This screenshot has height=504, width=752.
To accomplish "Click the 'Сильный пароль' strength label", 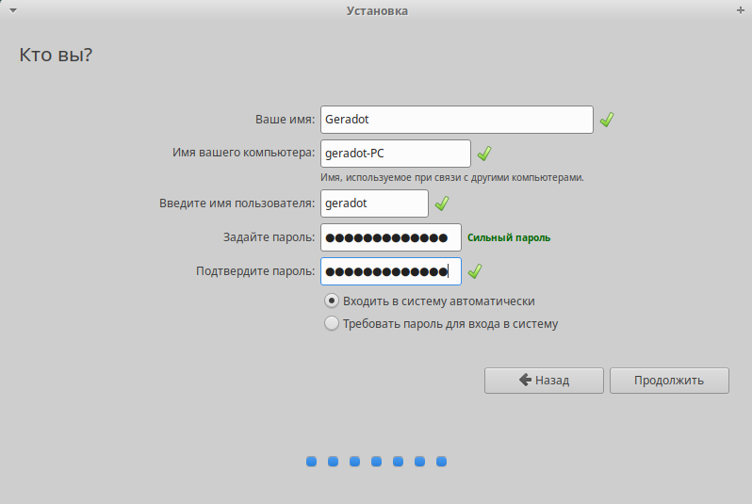I will click(509, 237).
